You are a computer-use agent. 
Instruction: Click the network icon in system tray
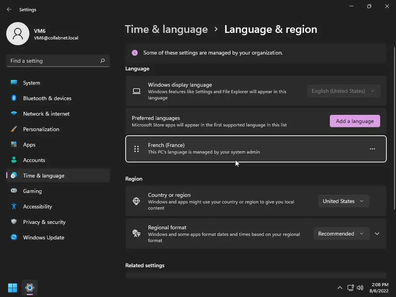350,288
